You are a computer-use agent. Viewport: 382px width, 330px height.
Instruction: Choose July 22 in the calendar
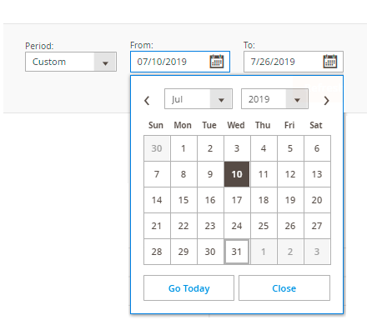tap(183, 226)
